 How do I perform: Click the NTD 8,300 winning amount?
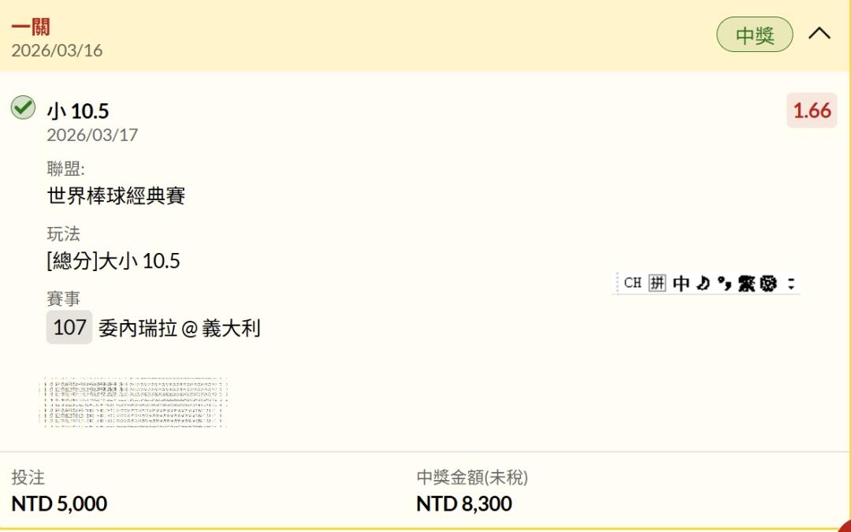464,503
